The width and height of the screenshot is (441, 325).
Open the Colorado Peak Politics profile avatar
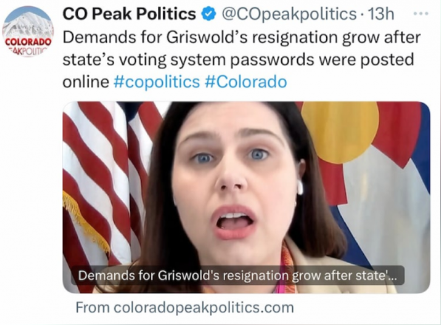pyautogui.click(x=28, y=32)
